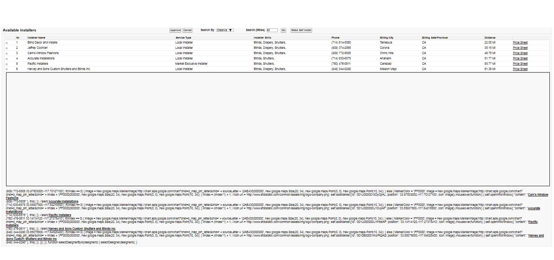Open the Search By Distance dropdown
This screenshot has width=554, height=260.
pos(225,30)
